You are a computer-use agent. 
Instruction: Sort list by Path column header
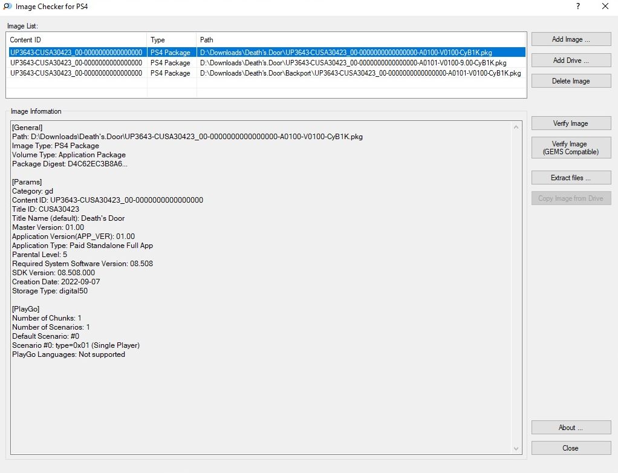coord(362,40)
